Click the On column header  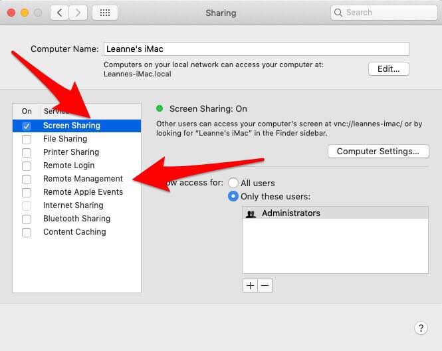click(27, 111)
